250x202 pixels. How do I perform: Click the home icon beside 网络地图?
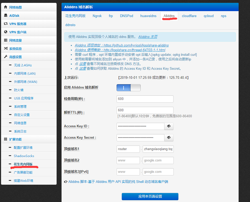[6, 7]
